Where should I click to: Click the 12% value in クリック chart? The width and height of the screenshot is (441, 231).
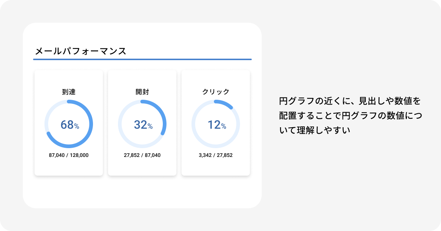click(217, 125)
